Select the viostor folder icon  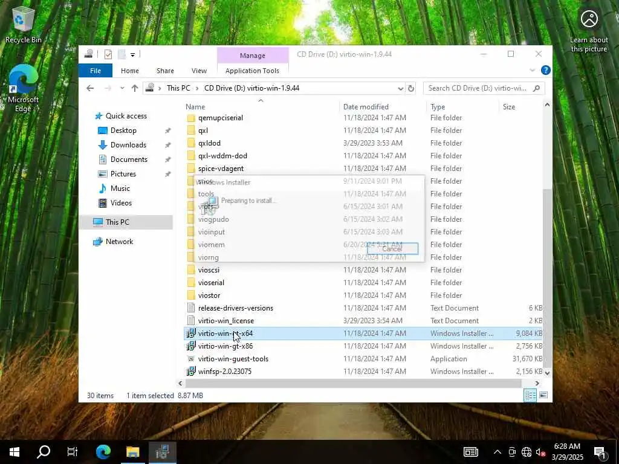(x=191, y=295)
